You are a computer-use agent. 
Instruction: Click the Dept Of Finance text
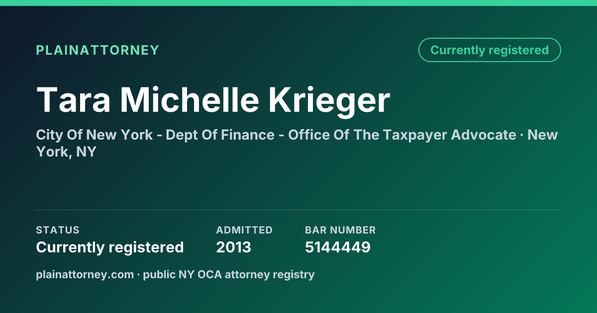tap(220, 135)
